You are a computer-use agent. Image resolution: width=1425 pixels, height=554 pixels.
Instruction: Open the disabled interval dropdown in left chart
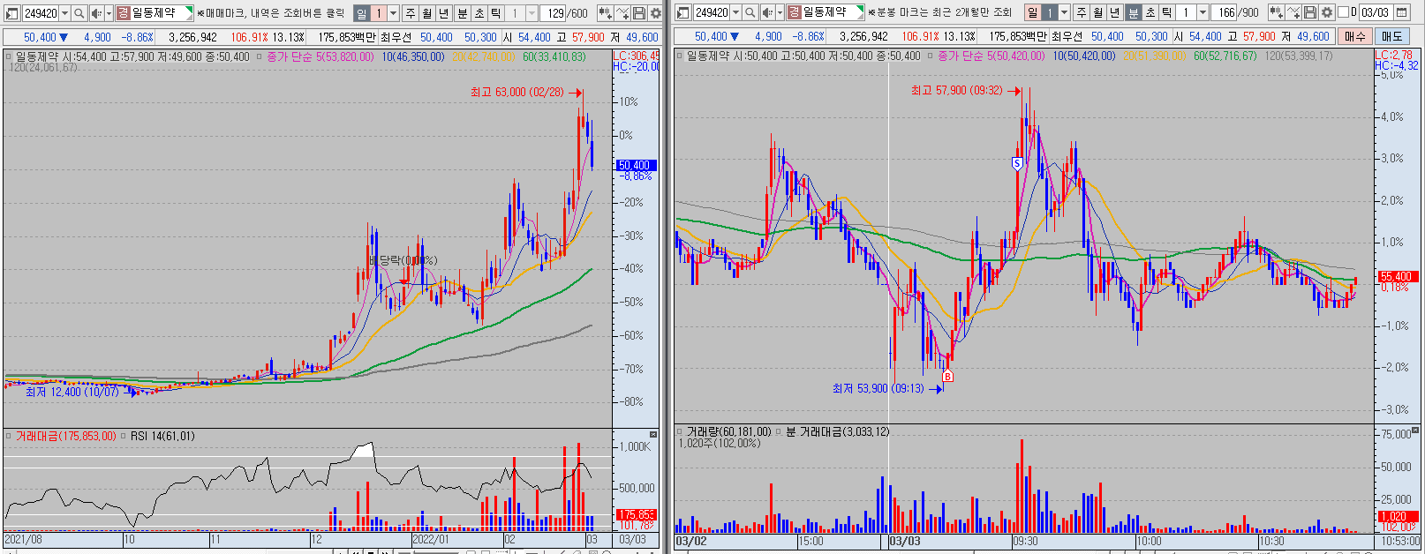[532, 13]
